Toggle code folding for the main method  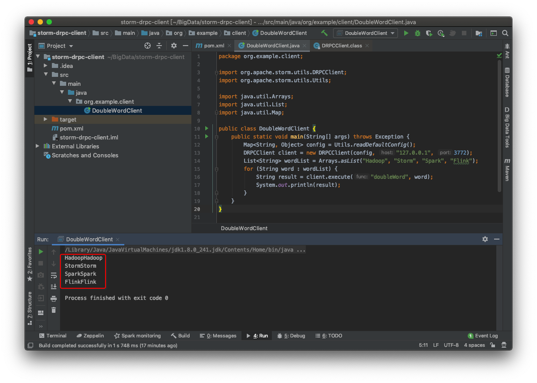click(216, 137)
